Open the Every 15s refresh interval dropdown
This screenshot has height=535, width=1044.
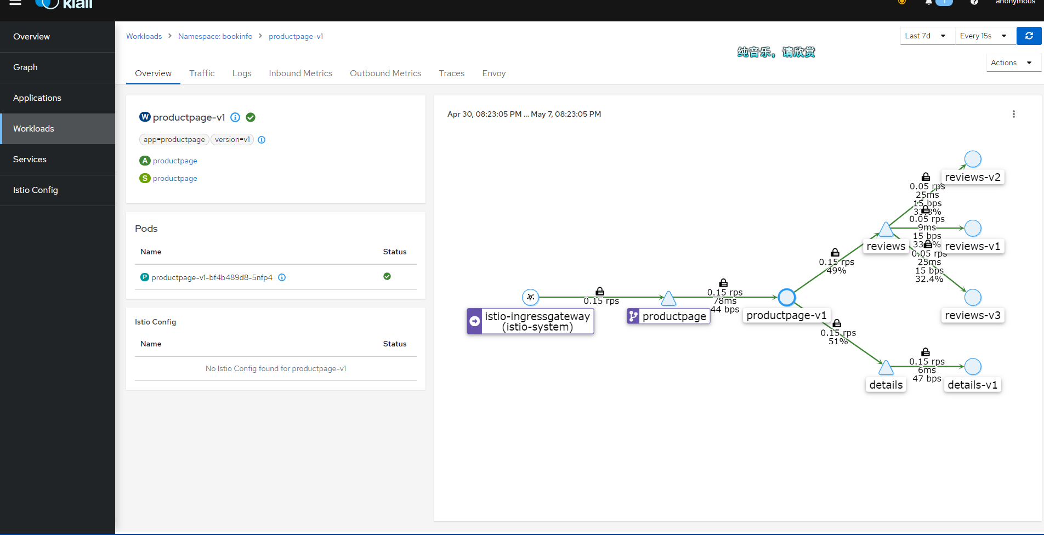pos(984,36)
